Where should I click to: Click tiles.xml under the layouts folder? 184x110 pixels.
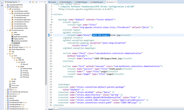(x=25, y=64)
